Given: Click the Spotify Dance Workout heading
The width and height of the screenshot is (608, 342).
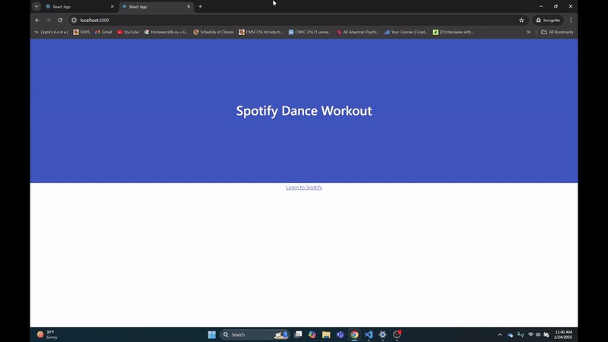Looking at the screenshot, I should click(304, 111).
